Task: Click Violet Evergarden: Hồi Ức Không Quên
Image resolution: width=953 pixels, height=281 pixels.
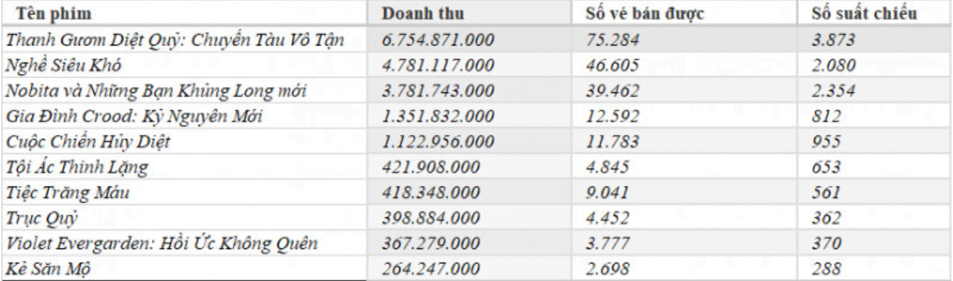Action: click(x=161, y=243)
